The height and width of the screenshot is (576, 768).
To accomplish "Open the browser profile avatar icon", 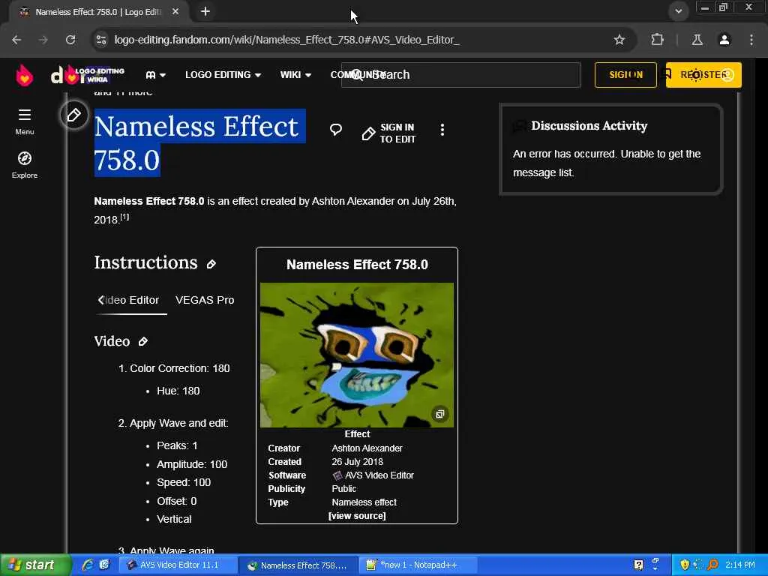I will [x=724, y=40].
